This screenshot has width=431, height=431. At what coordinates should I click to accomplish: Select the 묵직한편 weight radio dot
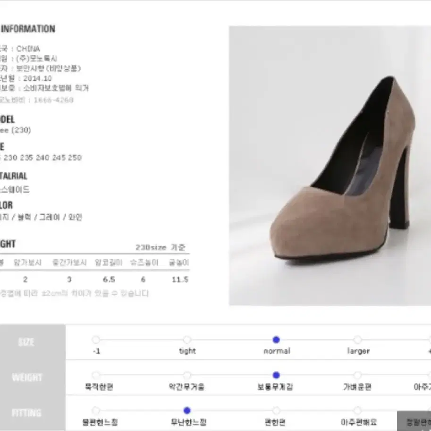click(x=96, y=375)
